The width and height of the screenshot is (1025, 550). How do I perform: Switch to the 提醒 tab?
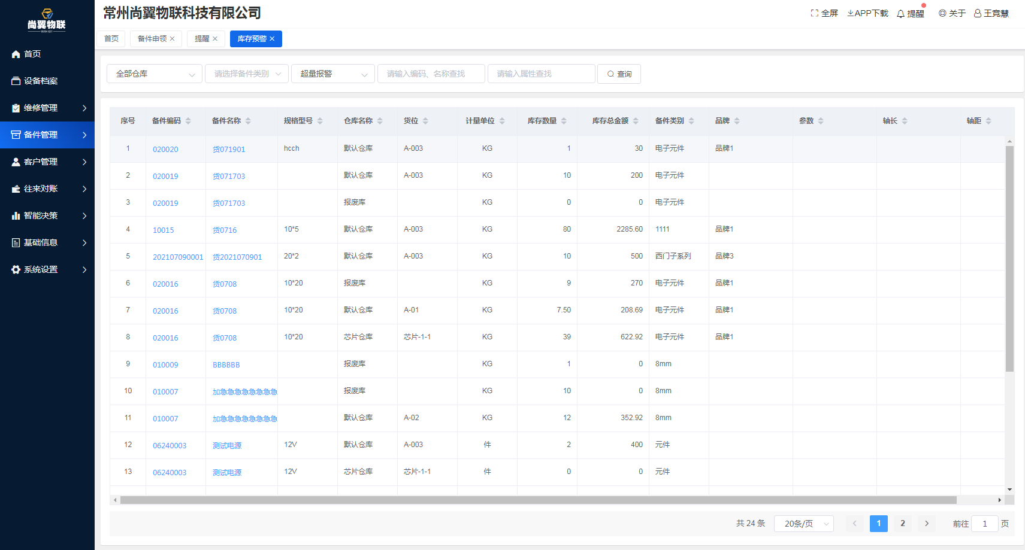click(x=202, y=39)
